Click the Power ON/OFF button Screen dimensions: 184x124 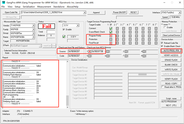click(x=119, y=12)
